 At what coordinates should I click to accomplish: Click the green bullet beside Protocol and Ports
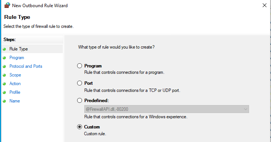tap(4, 66)
